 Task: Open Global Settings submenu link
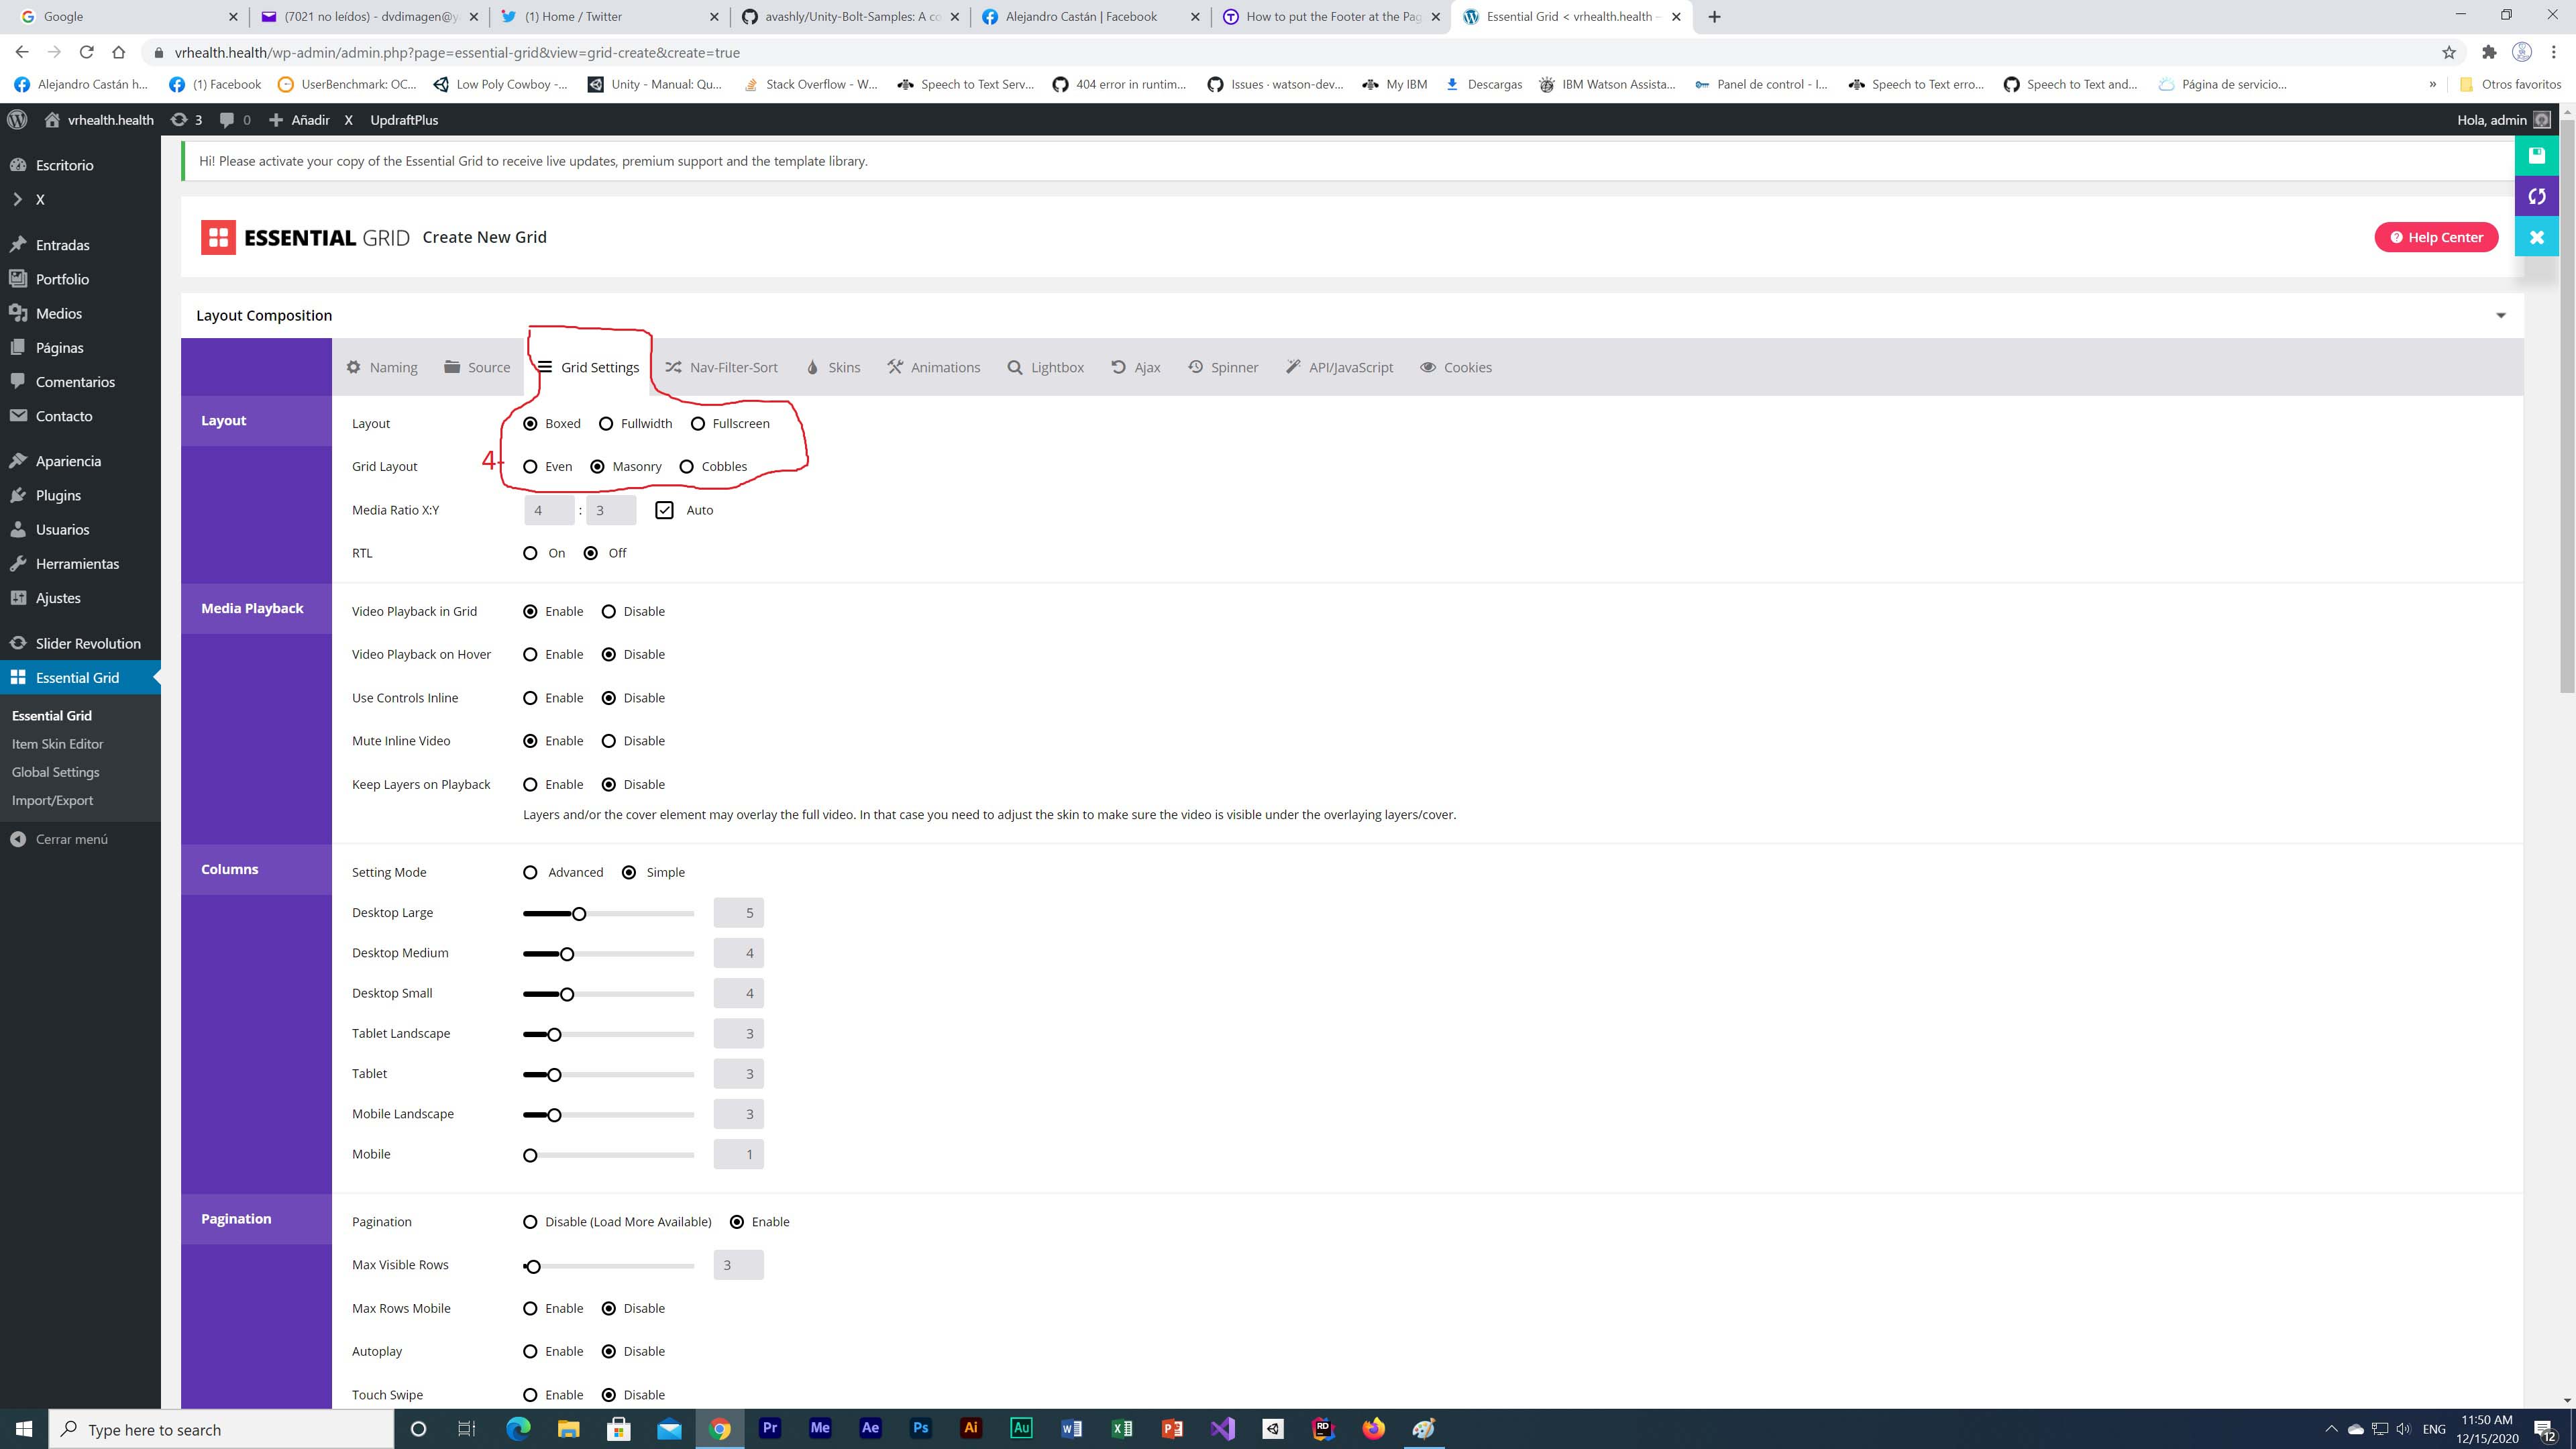pyautogui.click(x=56, y=772)
